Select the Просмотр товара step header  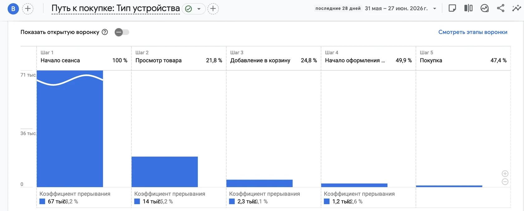tap(179, 58)
